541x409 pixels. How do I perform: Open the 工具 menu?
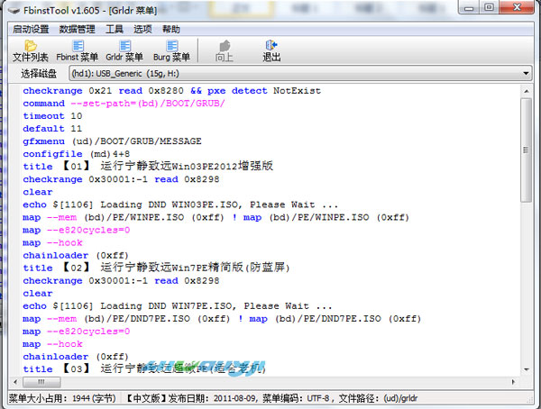coord(115,29)
